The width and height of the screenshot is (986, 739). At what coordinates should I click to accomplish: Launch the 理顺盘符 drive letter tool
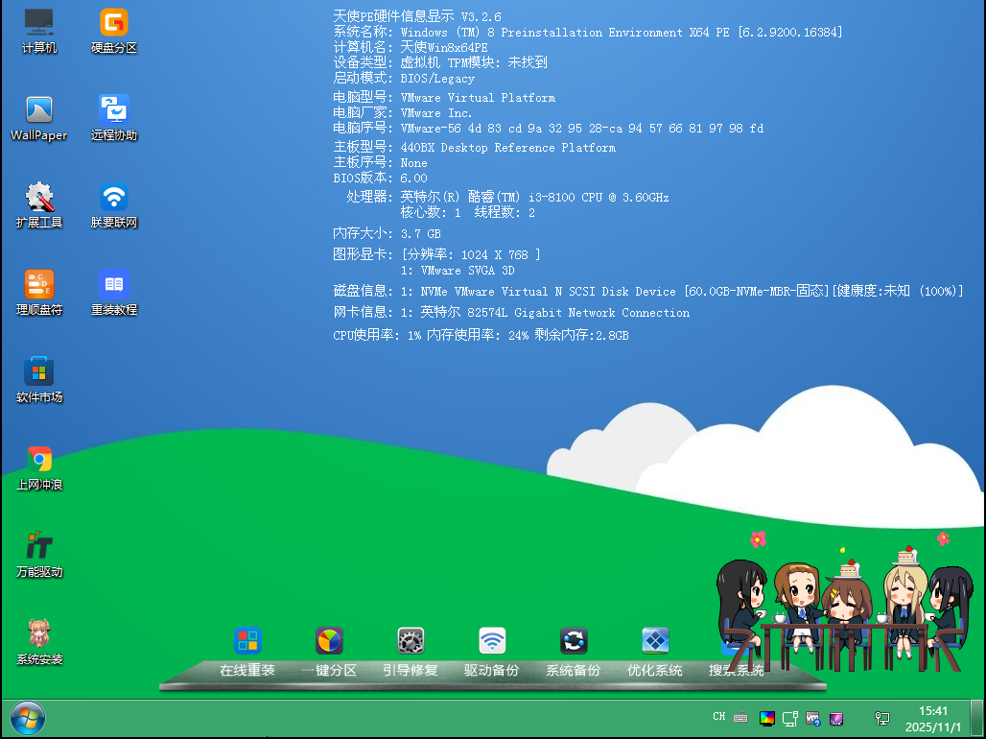tap(39, 285)
